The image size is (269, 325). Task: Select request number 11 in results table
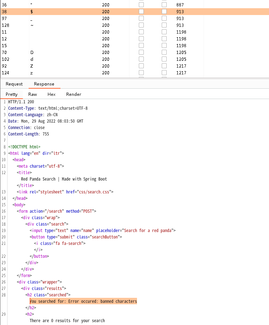point(4,32)
